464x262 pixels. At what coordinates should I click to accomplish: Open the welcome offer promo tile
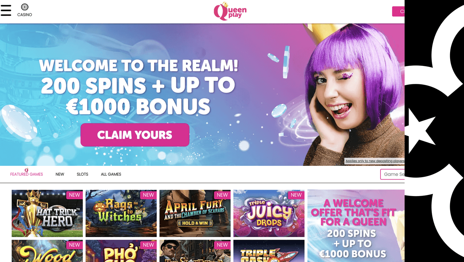pos(356,226)
